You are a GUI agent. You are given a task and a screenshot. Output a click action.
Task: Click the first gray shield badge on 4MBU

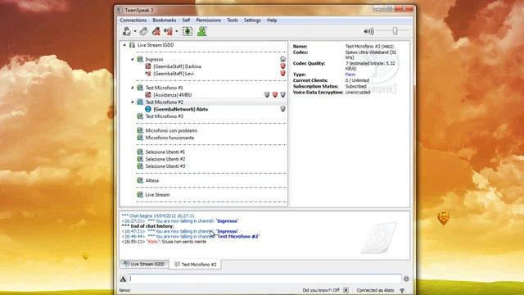(267, 95)
